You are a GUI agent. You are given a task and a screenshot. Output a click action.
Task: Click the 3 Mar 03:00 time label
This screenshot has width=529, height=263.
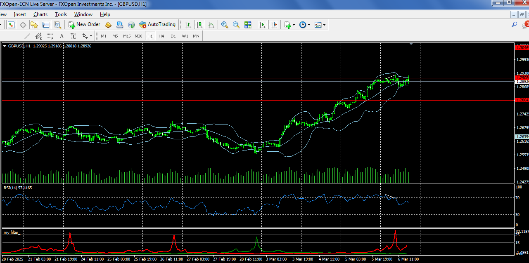coord(277,259)
